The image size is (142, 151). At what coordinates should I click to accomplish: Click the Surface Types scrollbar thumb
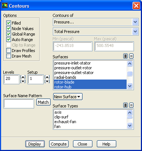pyautogui.click(x=130, y=117)
